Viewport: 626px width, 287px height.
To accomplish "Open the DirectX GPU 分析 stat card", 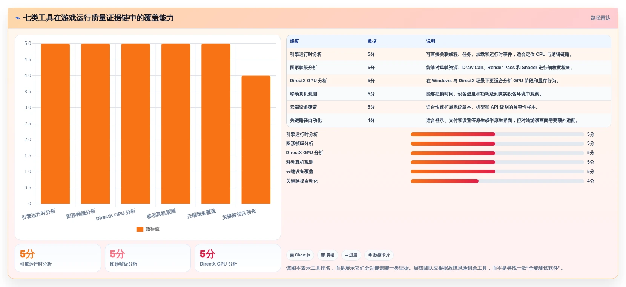I will coord(238,258).
